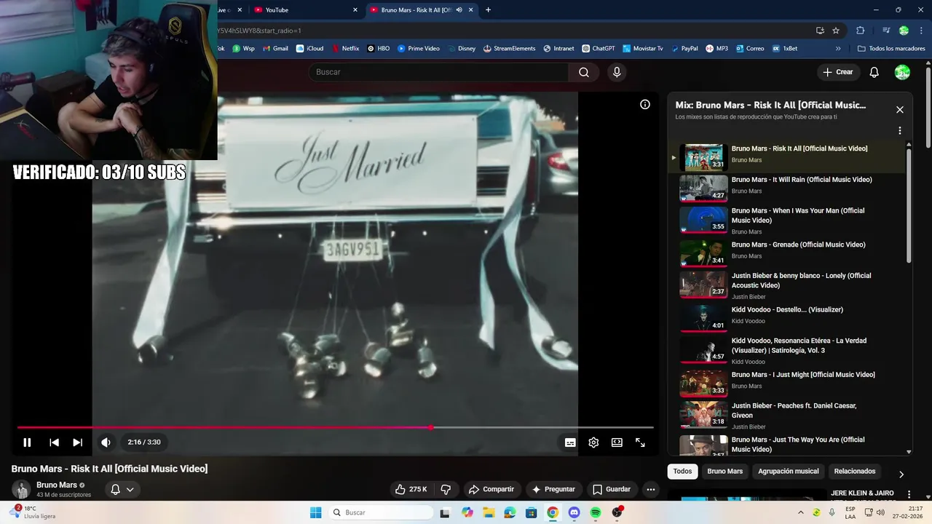The height and width of the screenshot is (524, 932).
Task: Click the Preguntar button
Action: pos(554,489)
